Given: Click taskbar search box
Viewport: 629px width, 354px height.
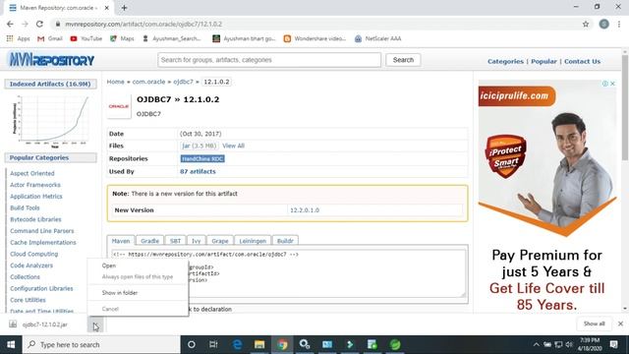Looking at the screenshot, I should (x=101, y=345).
